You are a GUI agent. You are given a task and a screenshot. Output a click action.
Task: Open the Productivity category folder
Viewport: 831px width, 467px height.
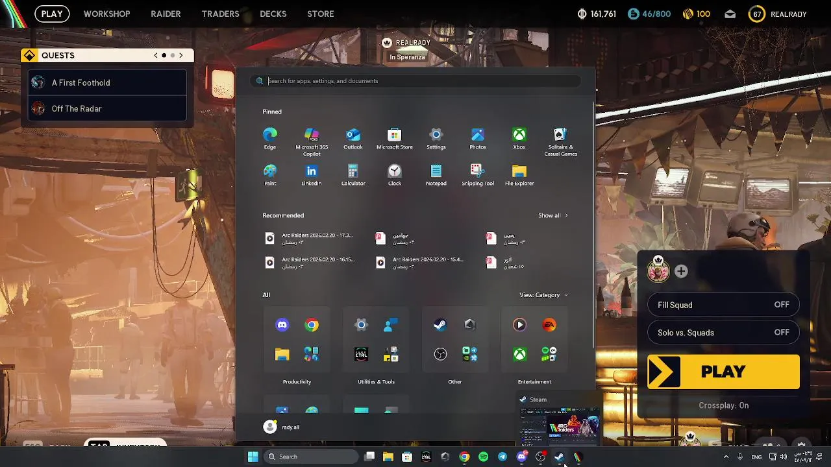pos(297,382)
